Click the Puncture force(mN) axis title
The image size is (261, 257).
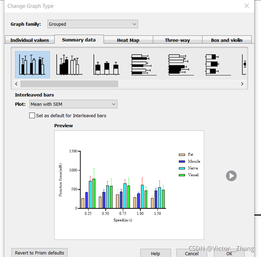pos(60,180)
